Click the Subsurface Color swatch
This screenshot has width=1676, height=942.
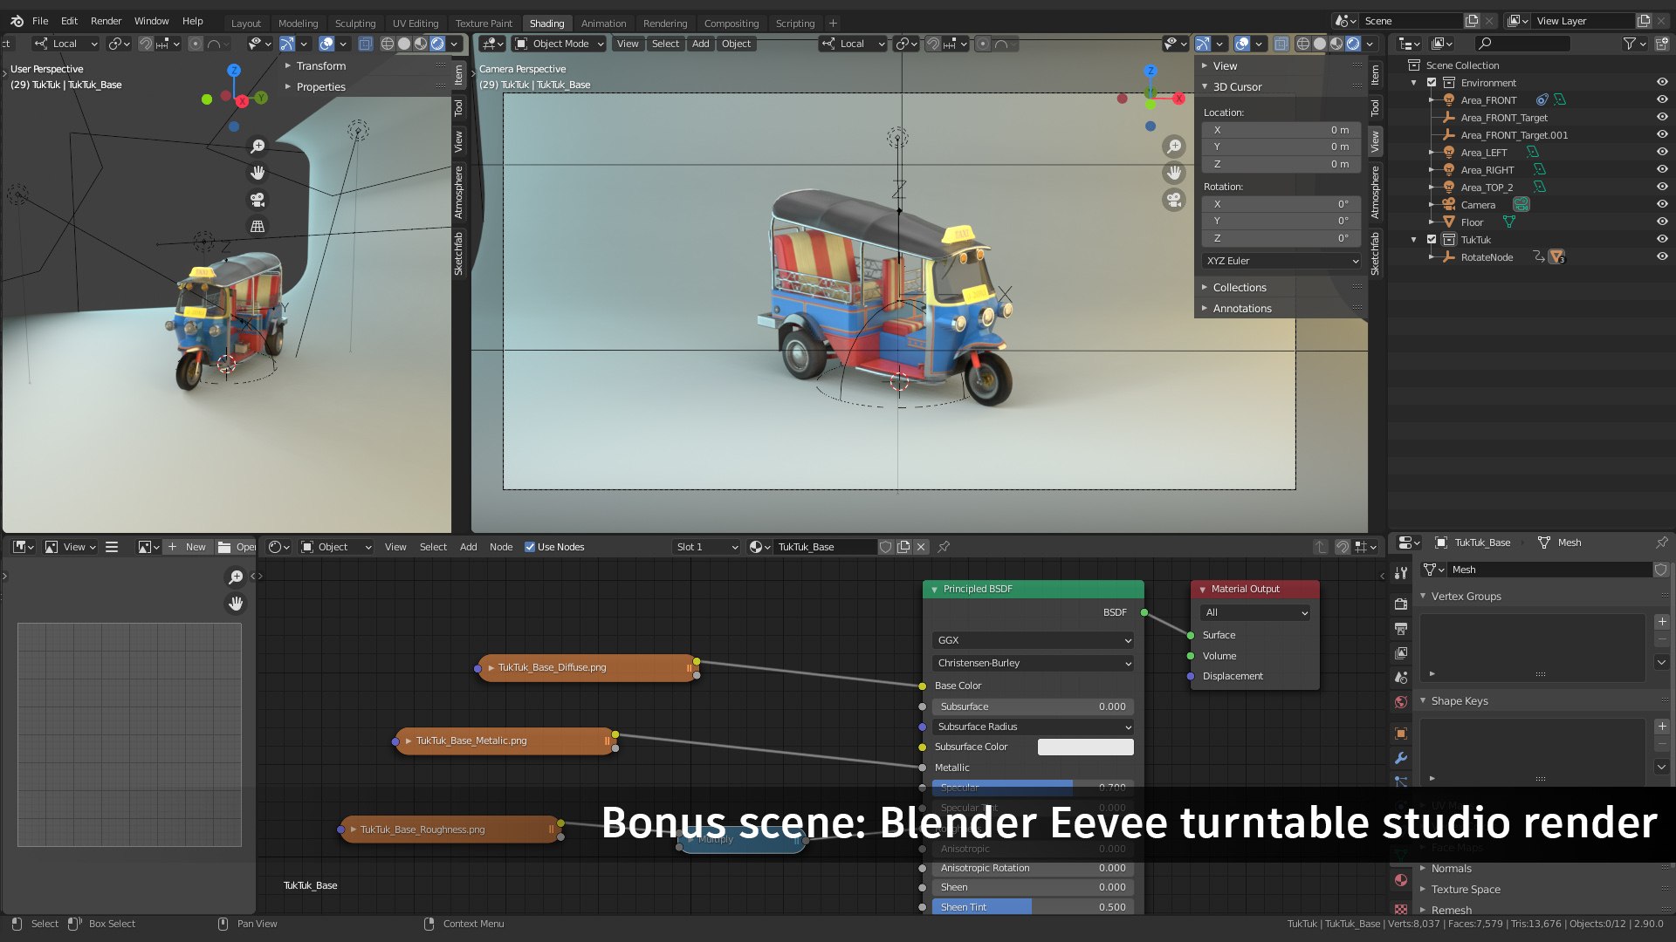(x=1086, y=747)
